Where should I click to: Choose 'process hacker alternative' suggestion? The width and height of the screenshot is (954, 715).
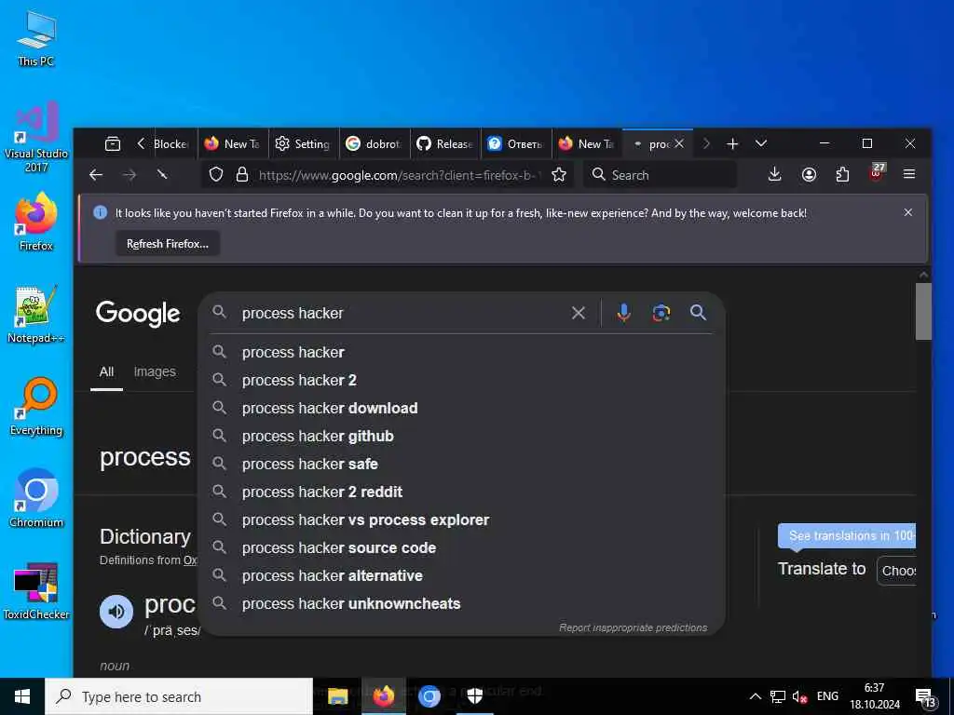tap(460, 576)
